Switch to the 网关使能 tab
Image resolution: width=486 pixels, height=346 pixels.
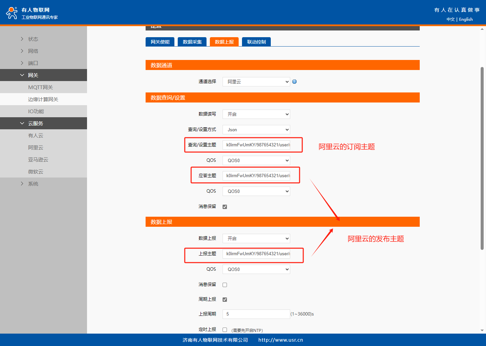pos(160,42)
